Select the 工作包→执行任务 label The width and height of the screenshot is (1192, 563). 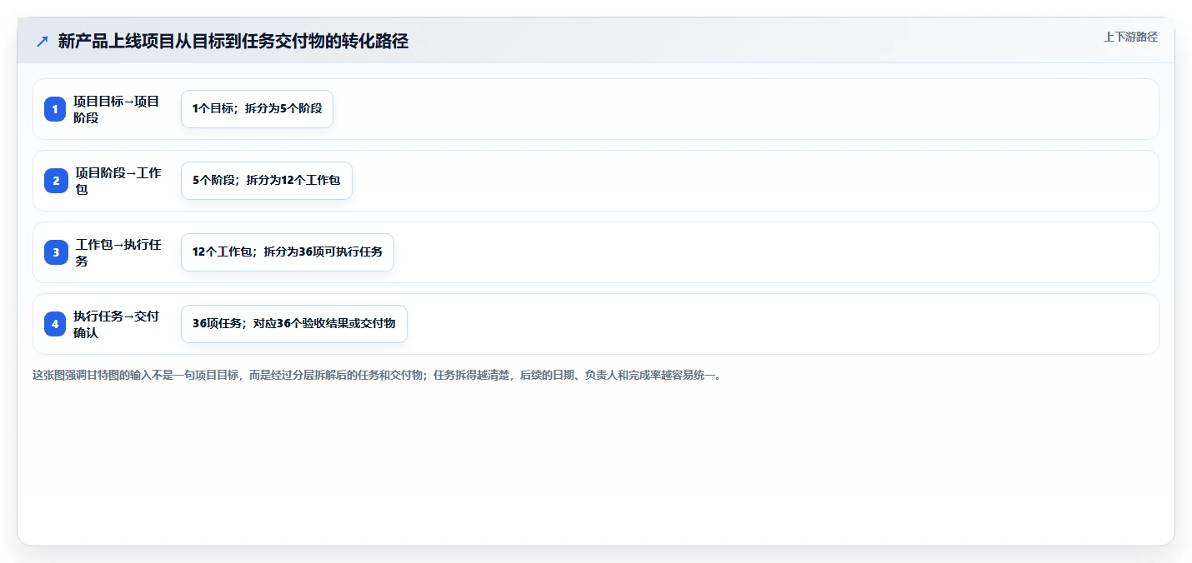click(118, 252)
